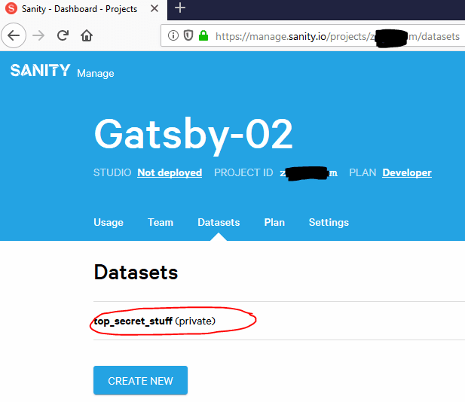Open a new tab with the plus button
The height and width of the screenshot is (402, 465).
180,8
